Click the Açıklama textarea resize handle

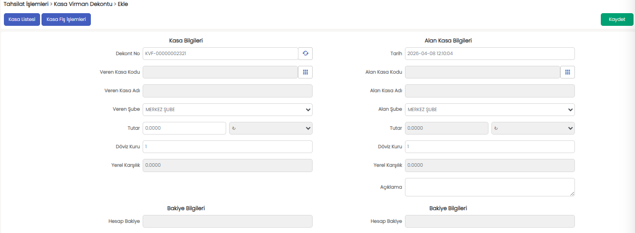pyautogui.click(x=572, y=194)
